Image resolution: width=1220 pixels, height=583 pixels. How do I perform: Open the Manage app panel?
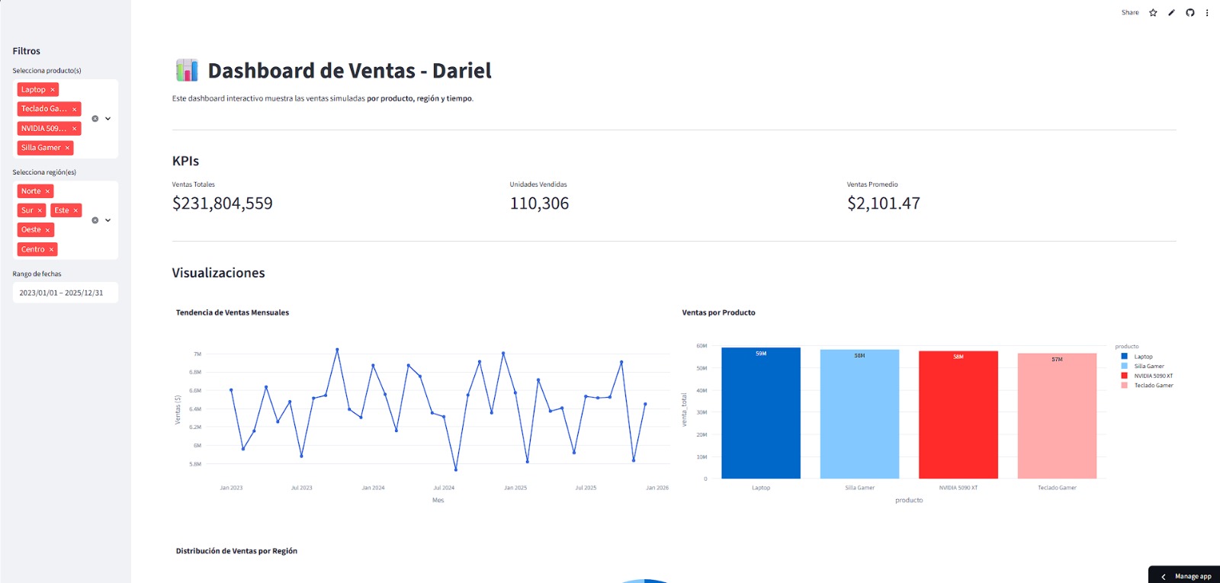(x=1185, y=576)
